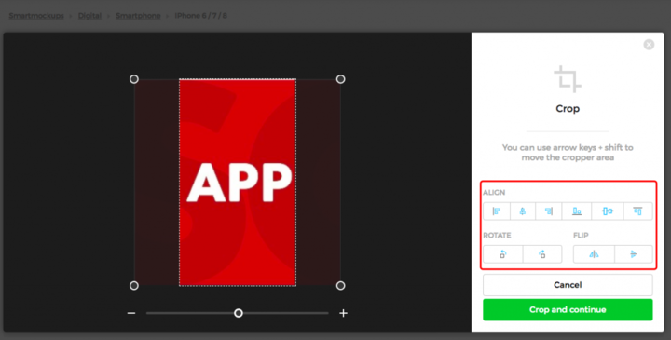
Task: Rotate image counterclockwise
Action: pyautogui.click(x=503, y=254)
